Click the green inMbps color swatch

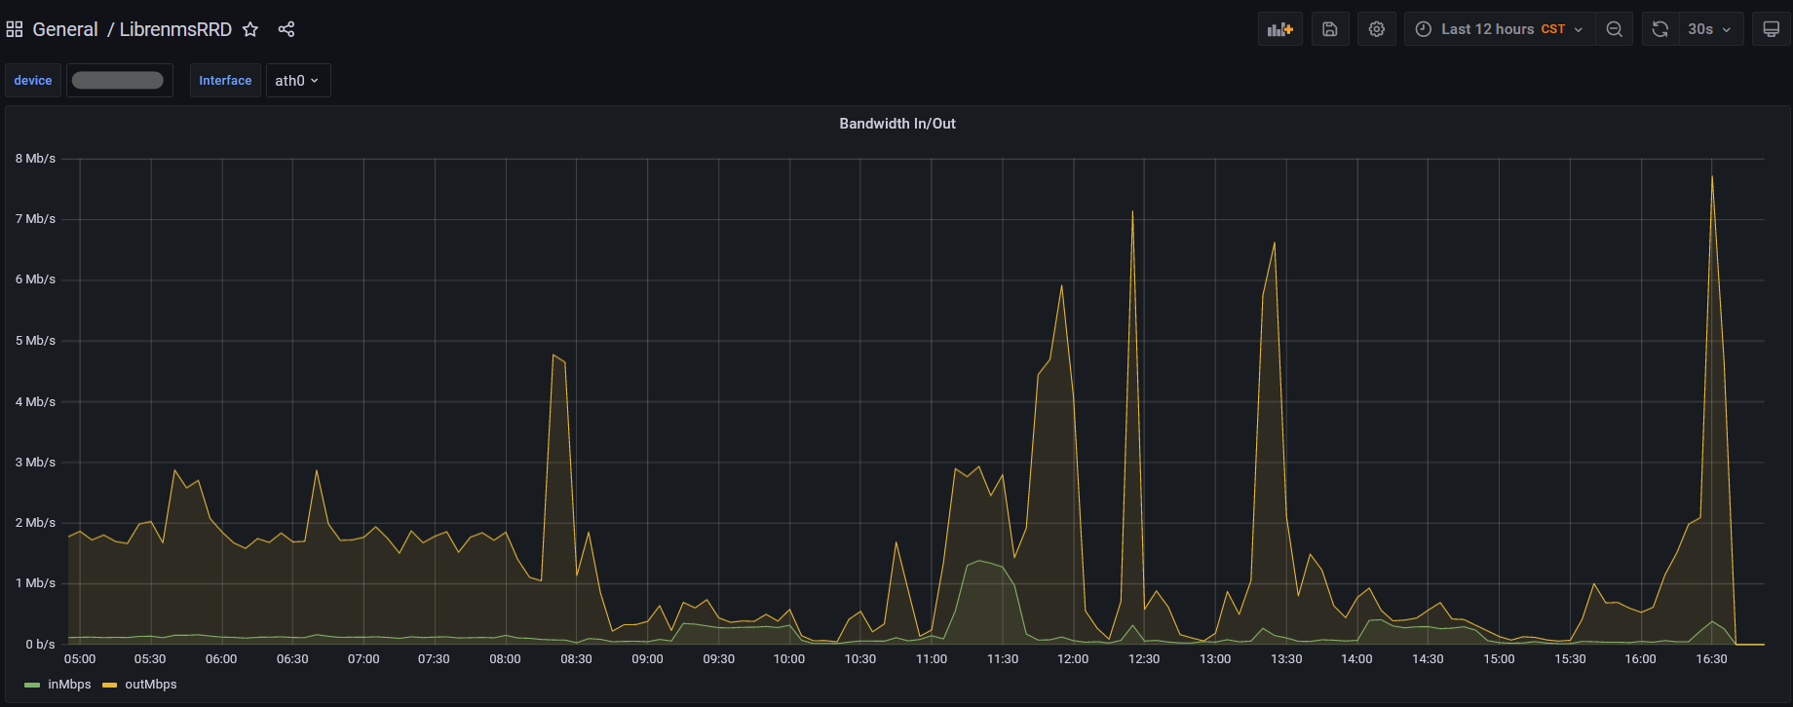pos(32,685)
